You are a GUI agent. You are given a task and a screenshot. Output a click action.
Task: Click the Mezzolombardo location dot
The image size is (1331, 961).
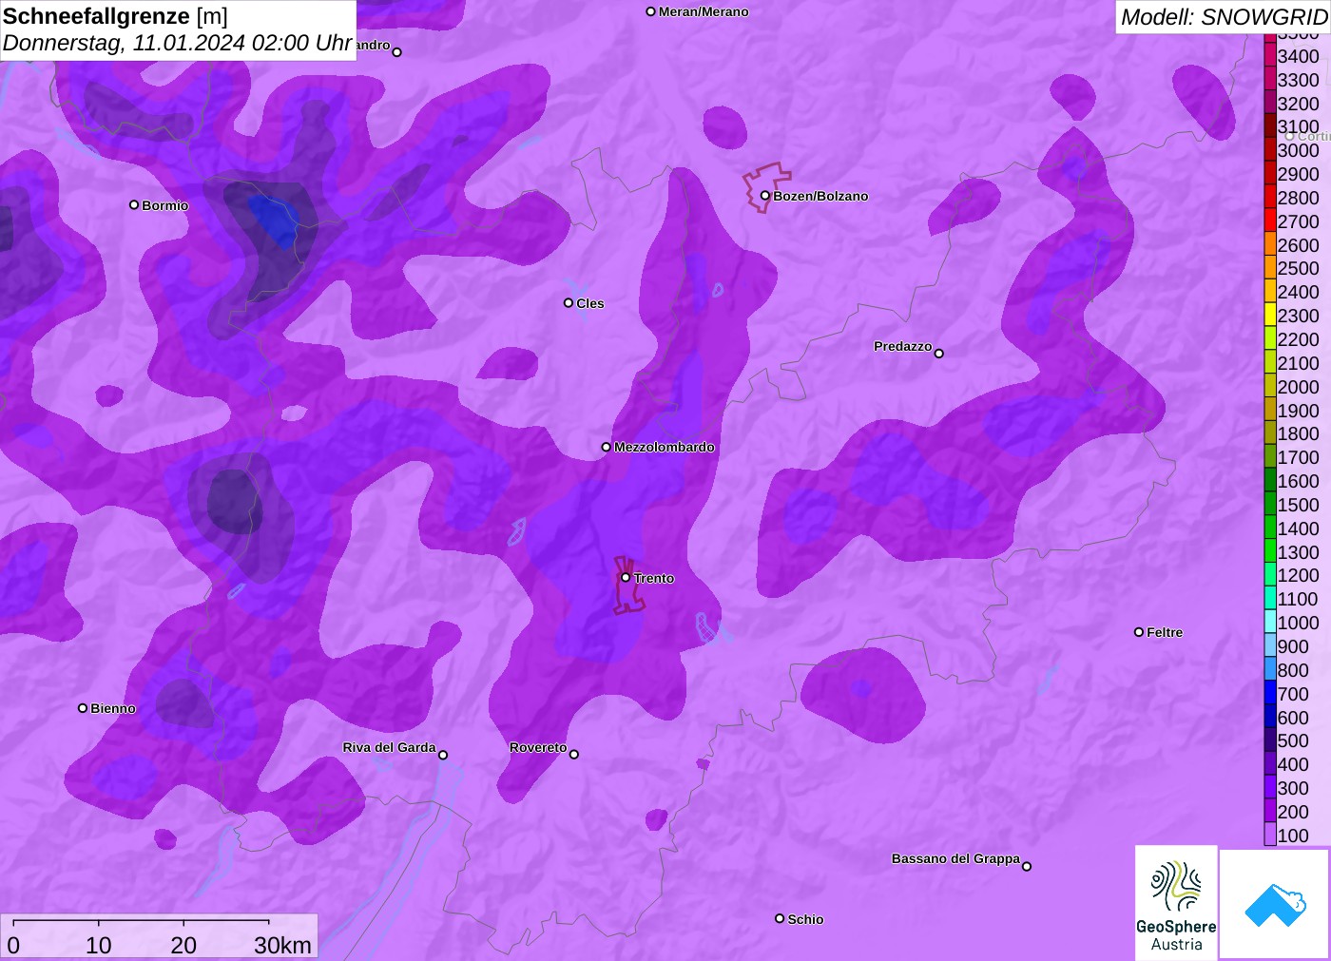607,447
